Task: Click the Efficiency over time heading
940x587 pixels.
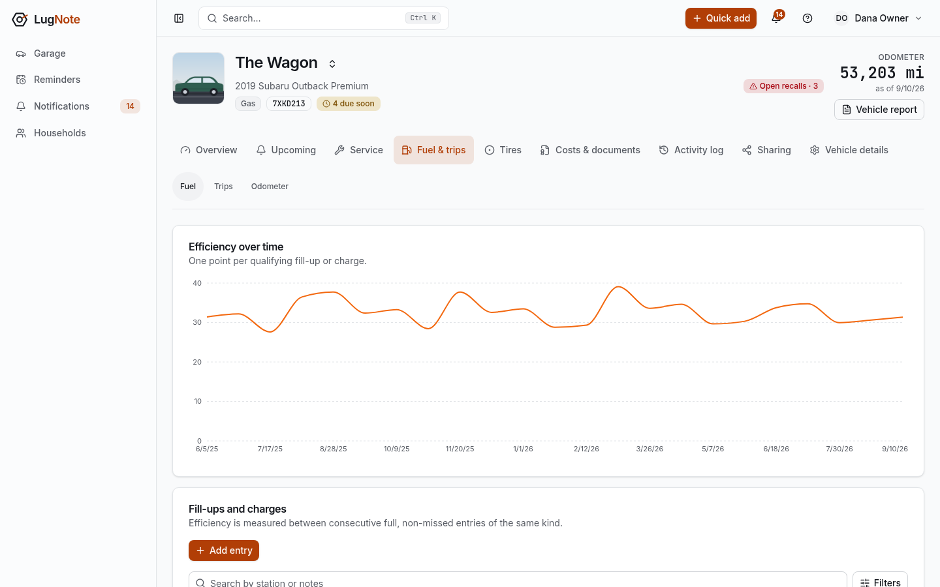Action: [x=236, y=247]
